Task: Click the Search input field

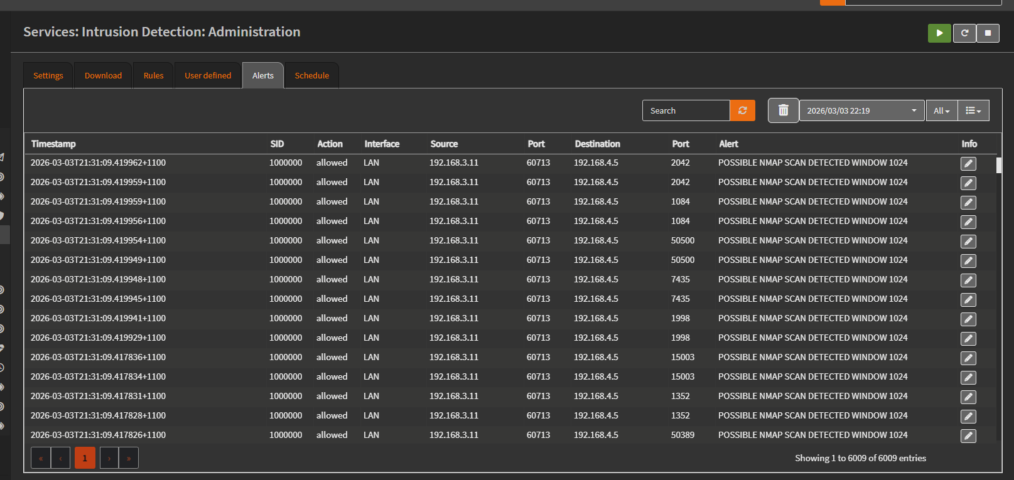Action: click(x=686, y=110)
